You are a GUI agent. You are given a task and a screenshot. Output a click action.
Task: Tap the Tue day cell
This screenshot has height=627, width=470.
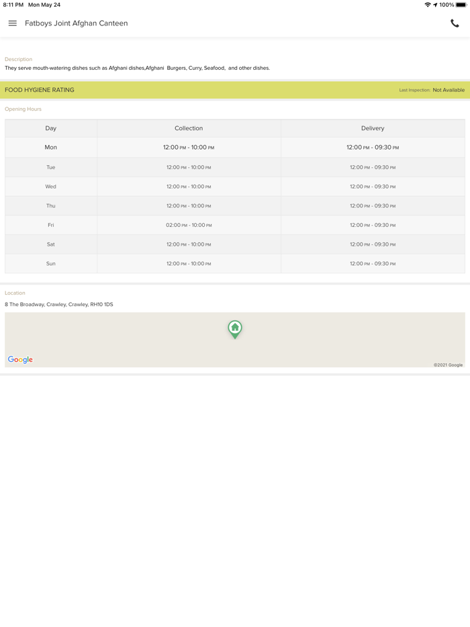tap(51, 167)
